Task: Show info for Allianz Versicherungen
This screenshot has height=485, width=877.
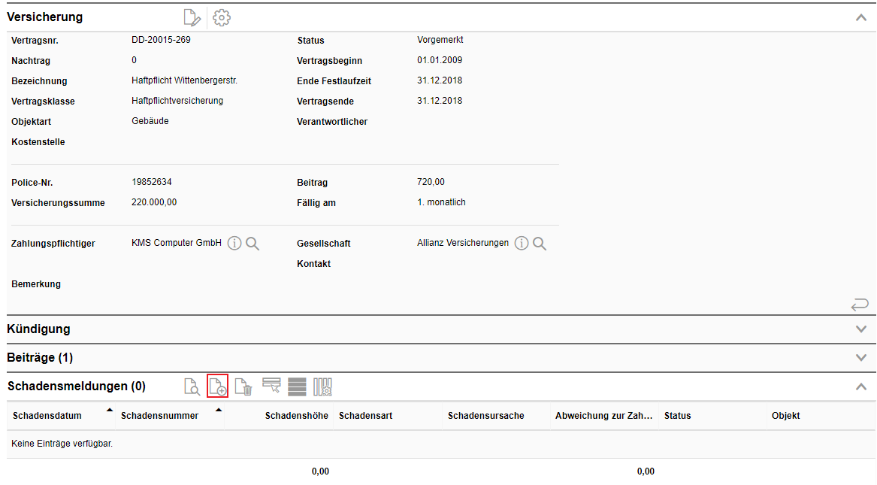Action: [522, 244]
